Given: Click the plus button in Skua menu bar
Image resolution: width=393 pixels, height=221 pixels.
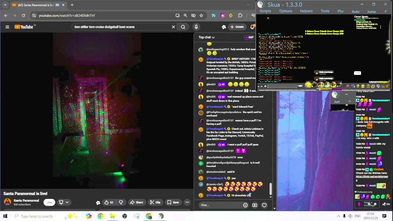Looking at the screenshot, I should point(386,11).
